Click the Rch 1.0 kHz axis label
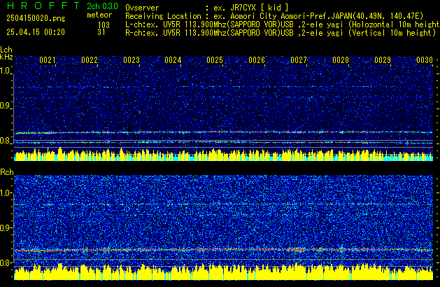The width and height of the screenshot is (440, 287). (6, 193)
